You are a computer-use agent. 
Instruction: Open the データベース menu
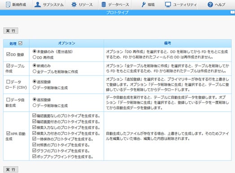[115, 5]
